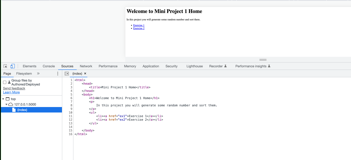
Task: Click the Learn More link
Action: click(11, 92)
